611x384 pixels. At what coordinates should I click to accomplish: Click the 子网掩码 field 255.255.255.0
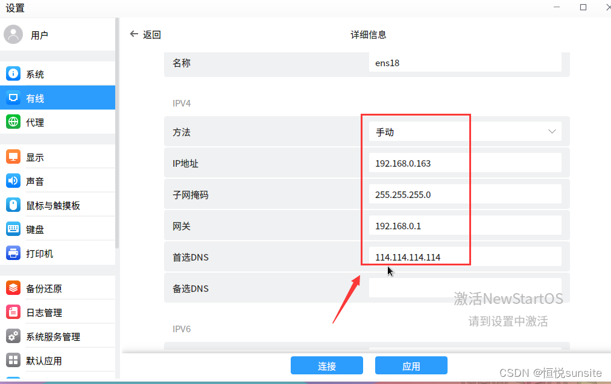pyautogui.click(x=465, y=194)
